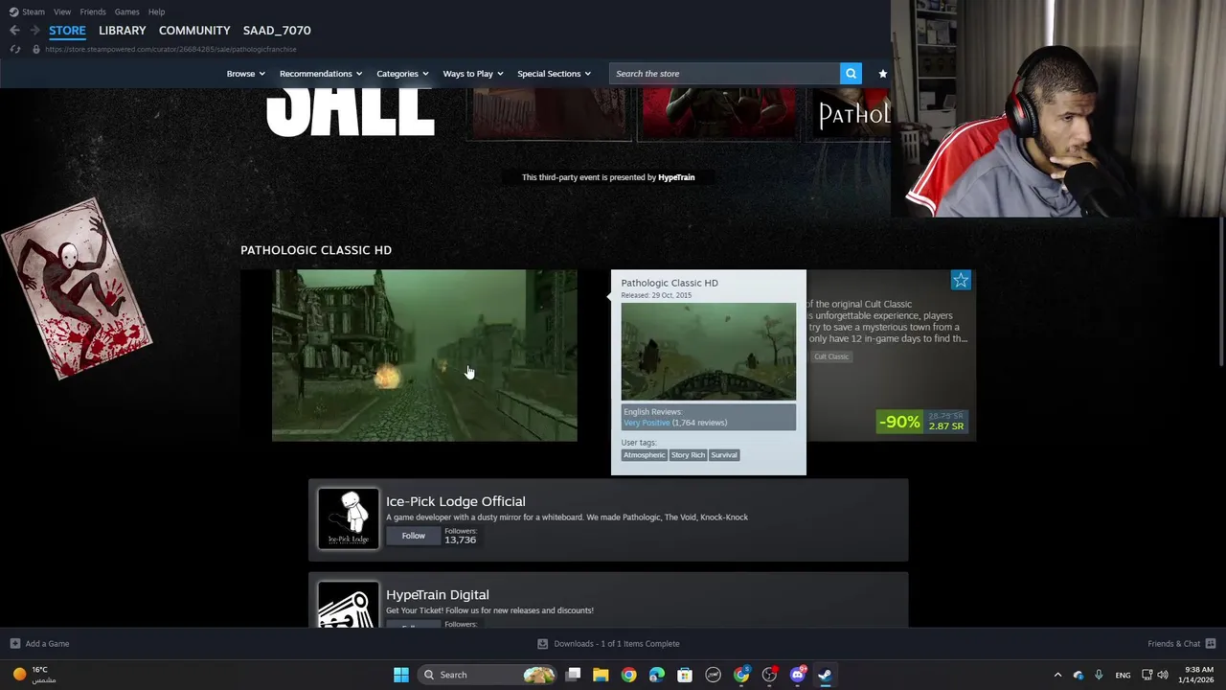Open the 16°C weather widget
Screen dimensions: 1226x690
[x=34, y=675]
